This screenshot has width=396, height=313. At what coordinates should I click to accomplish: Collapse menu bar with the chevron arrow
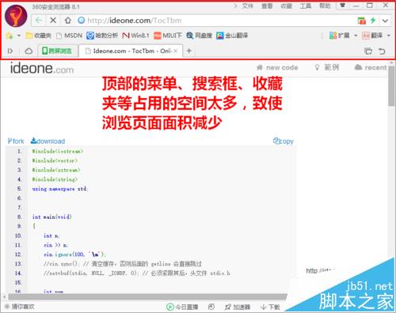click(235, 6)
